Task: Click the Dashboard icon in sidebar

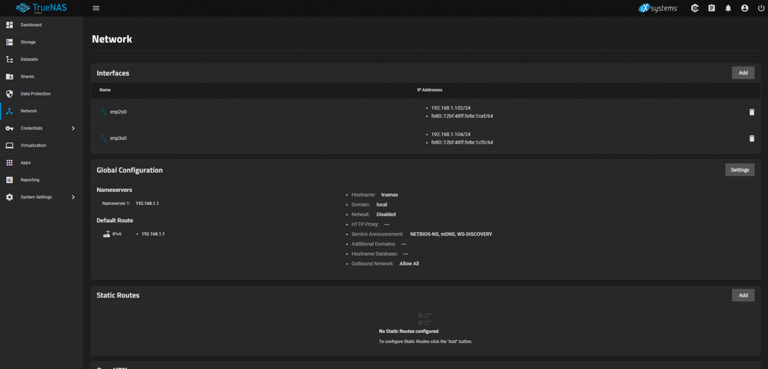Action: coord(10,25)
